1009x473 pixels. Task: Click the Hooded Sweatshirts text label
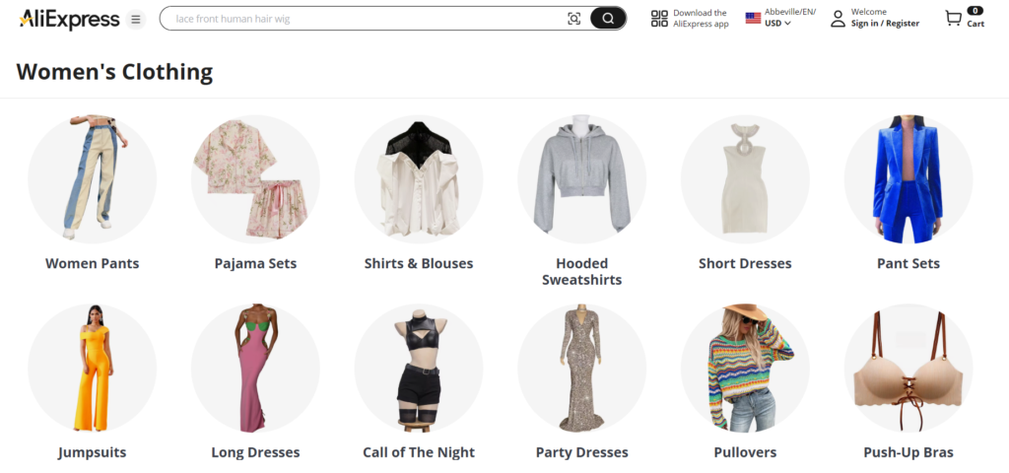pos(581,272)
